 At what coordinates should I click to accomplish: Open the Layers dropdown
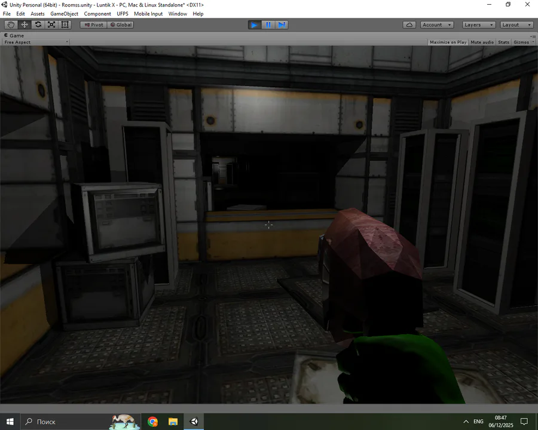[479, 24]
